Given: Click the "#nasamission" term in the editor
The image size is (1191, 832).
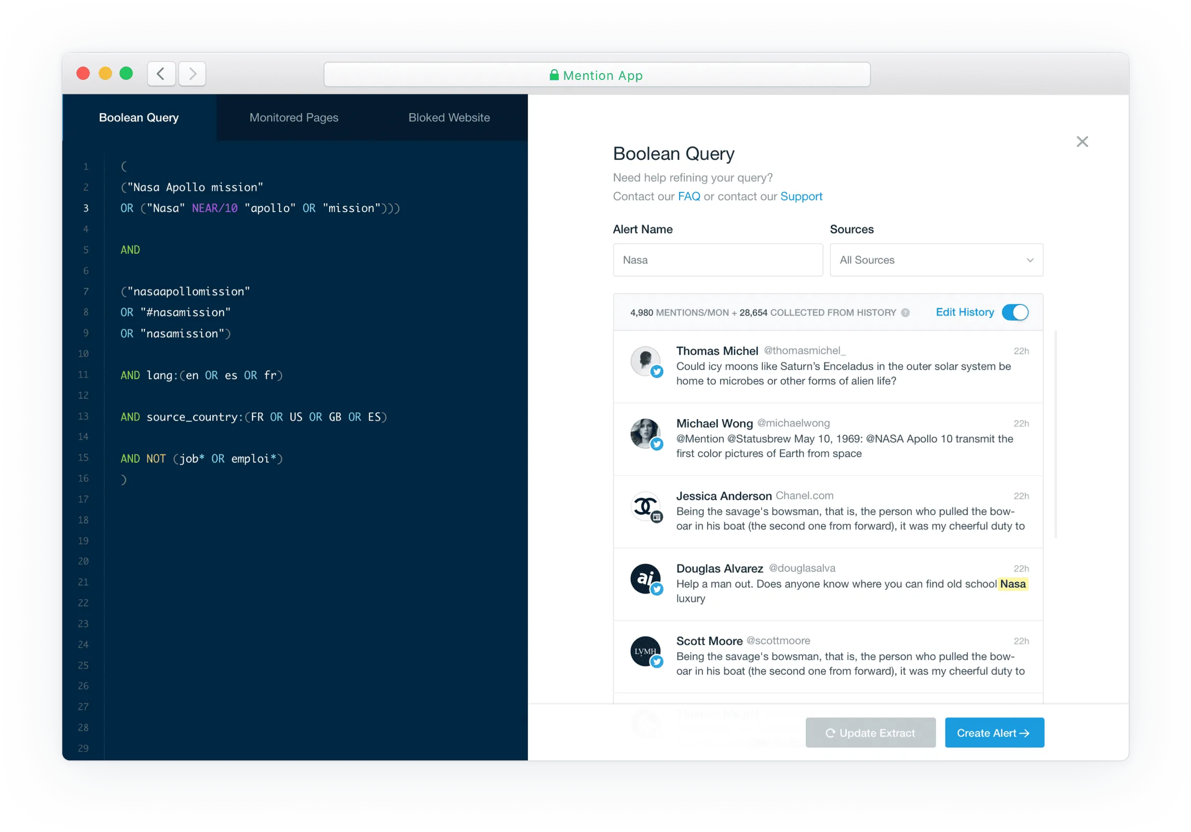Looking at the screenshot, I should (185, 312).
